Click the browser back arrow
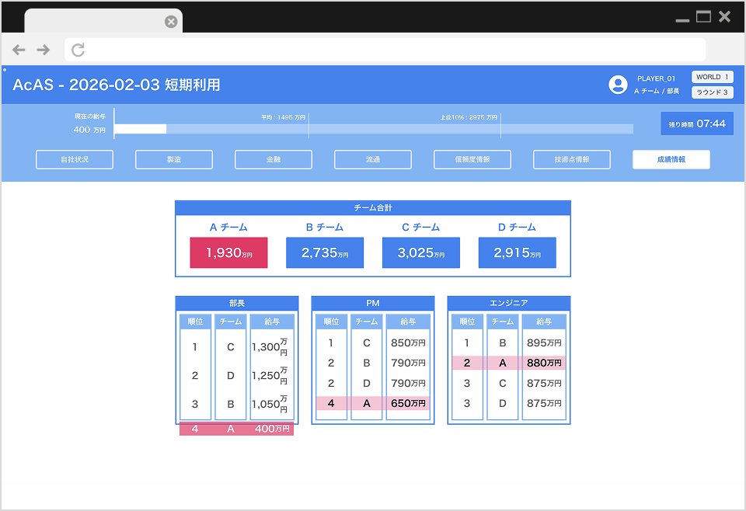The width and height of the screenshot is (746, 511). coord(19,50)
